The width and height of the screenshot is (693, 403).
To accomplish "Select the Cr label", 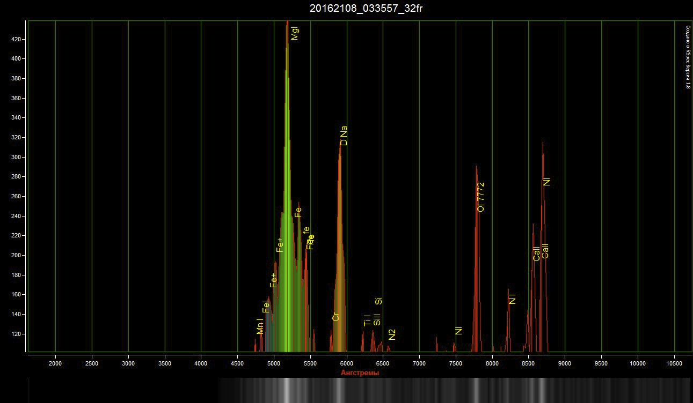I will tap(336, 317).
